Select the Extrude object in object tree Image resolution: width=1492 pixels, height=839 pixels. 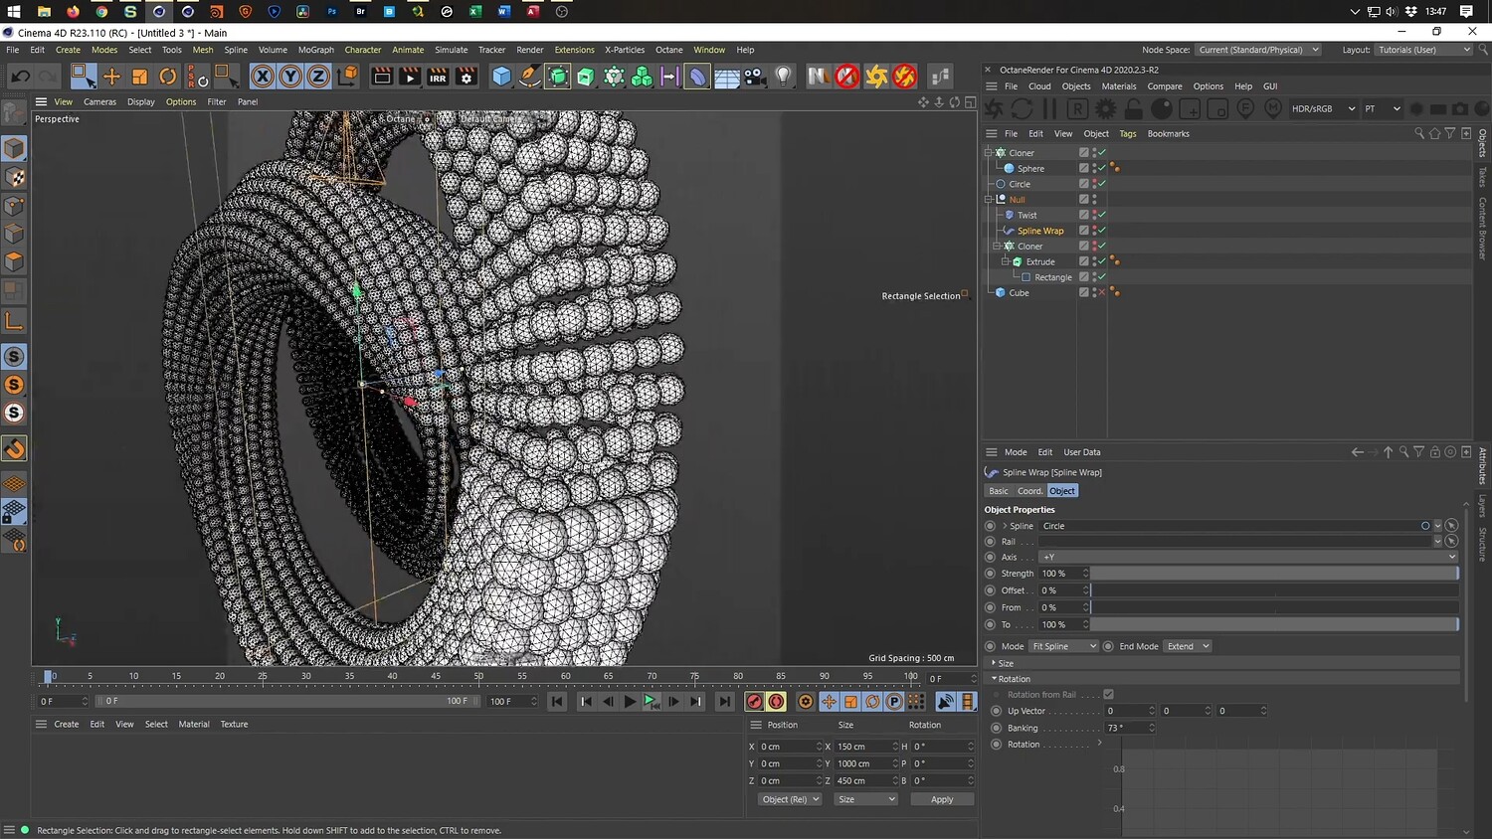pos(1040,261)
